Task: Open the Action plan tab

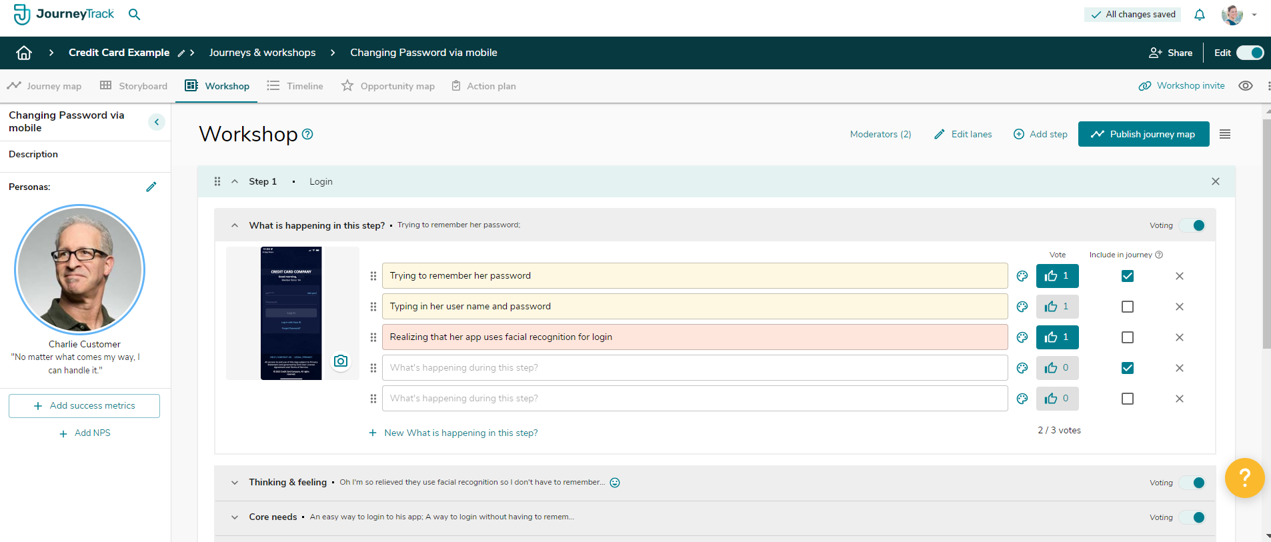Action: 483,86
